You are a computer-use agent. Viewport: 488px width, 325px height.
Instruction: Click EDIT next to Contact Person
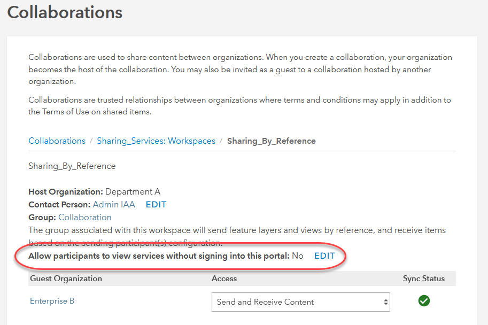point(156,204)
